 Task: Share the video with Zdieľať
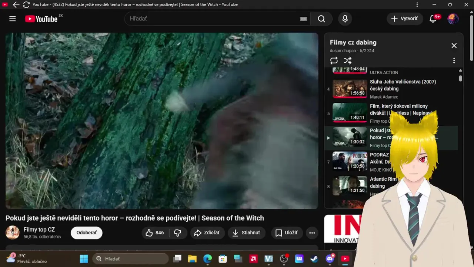tap(207, 233)
